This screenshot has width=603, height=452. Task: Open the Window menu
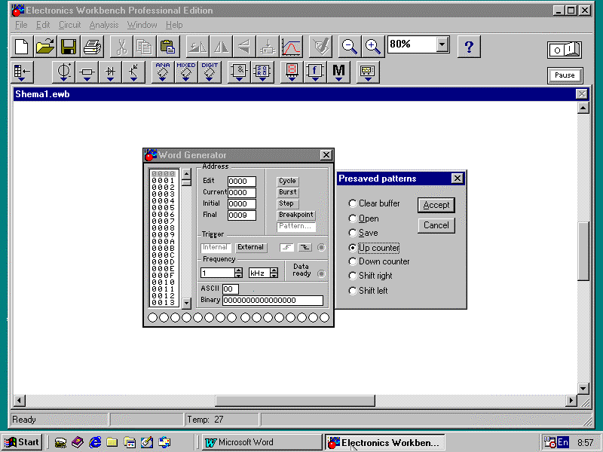[x=142, y=25]
